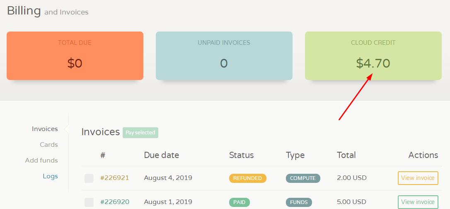The height and width of the screenshot is (209, 450).
Task: Open the Logs sidebar link
Action: tap(50, 176)
